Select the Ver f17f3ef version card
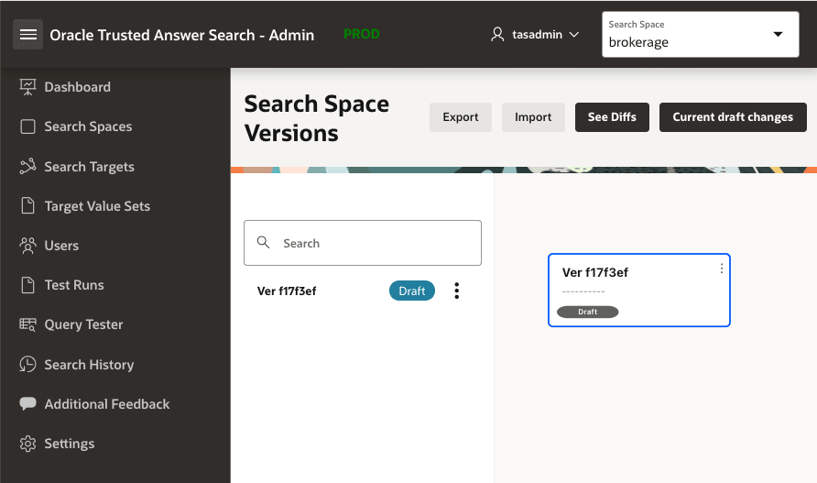The image size is (817, 483). click(639, 290)
